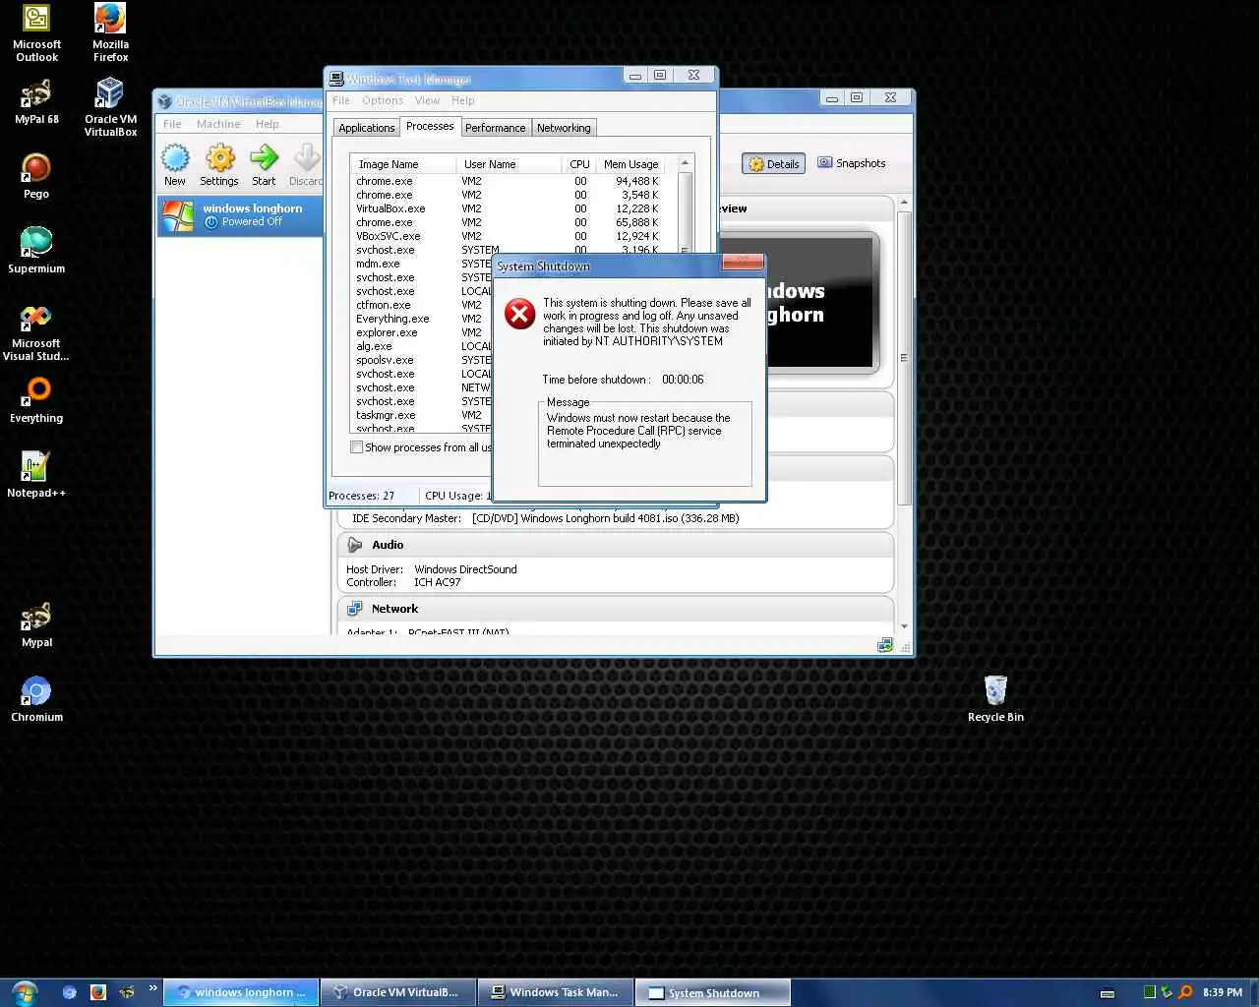Toggle Show processes from all users checkbox
The height and width of the screenshot is (1007, 1259).
356,447
